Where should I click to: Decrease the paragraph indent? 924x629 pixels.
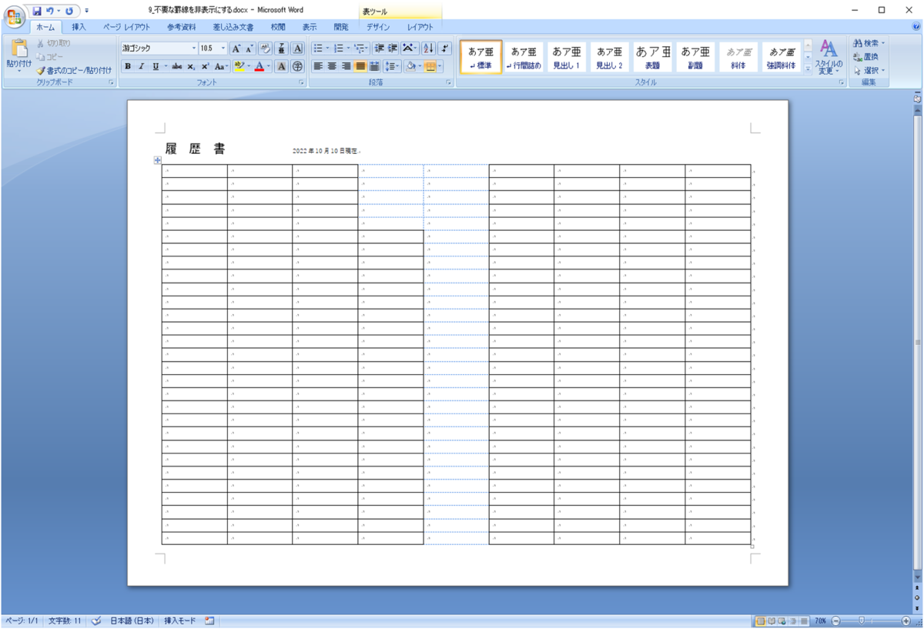pos(380,48)
